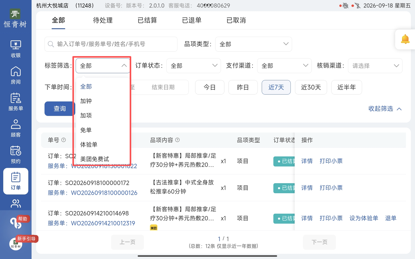Image resolution: width=415 pixels, height=259 pixels.
Task: Click the help icon beside 单号 header
Action: [63, 140]
